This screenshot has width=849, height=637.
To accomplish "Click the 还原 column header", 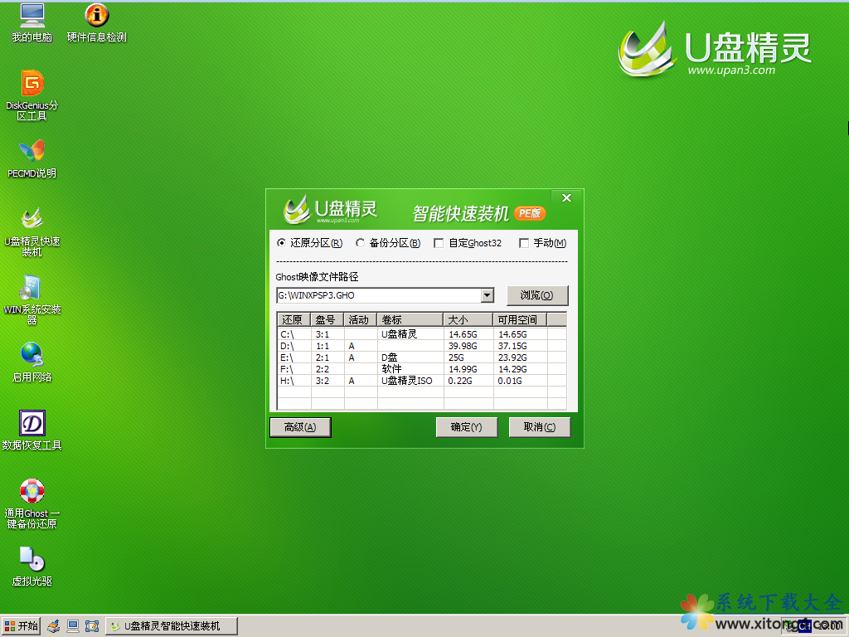I will tap(294, 319).
